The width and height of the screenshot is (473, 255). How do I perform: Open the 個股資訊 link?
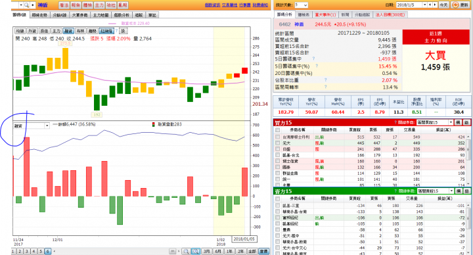tap(212, 5)
